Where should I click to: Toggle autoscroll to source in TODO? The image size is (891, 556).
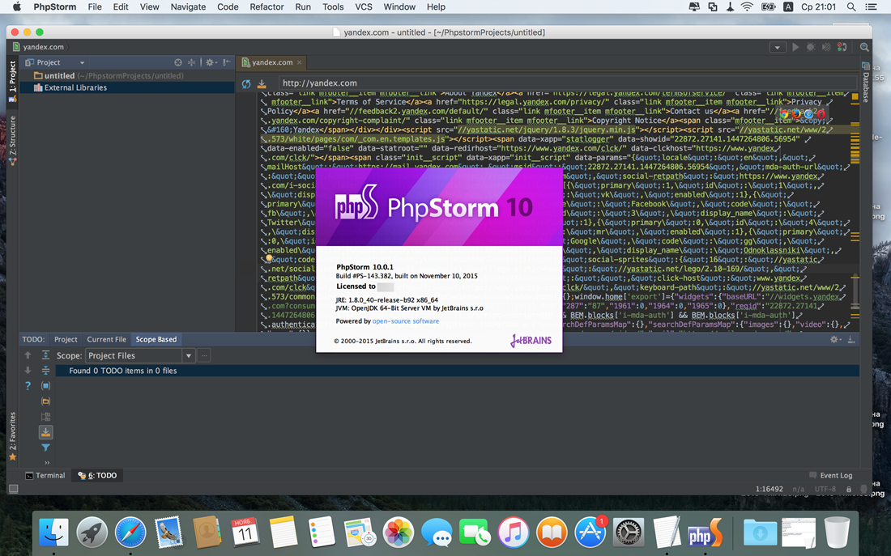coord(46,432)
